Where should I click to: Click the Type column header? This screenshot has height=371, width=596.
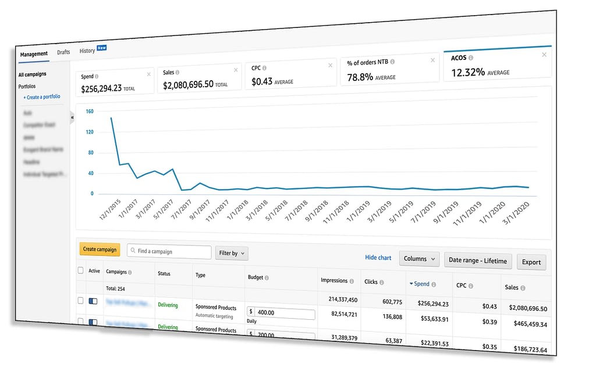200,275
